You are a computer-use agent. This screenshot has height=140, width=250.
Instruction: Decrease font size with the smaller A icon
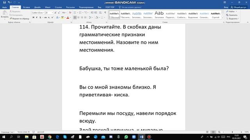[x=59, y=12]
